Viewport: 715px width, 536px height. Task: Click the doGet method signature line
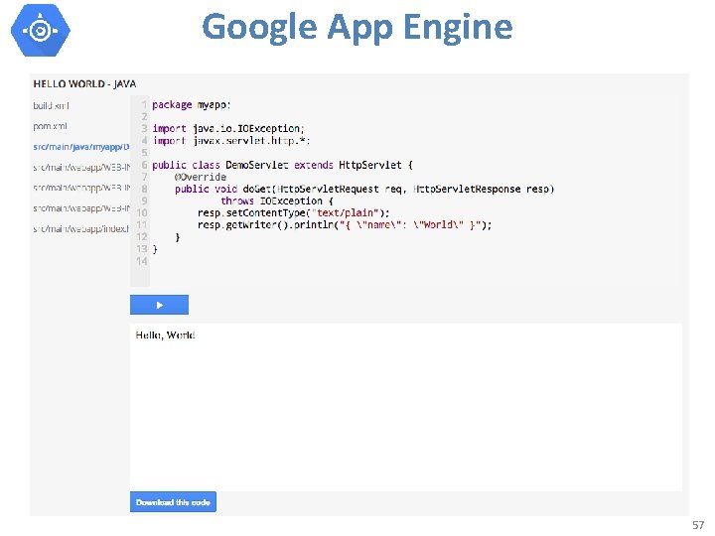tap(364, 190)
